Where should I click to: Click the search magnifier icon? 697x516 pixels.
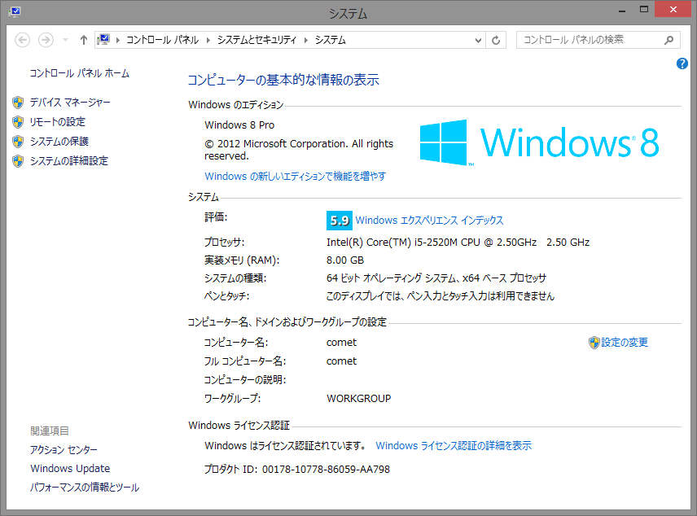click(x=669, y=40)
